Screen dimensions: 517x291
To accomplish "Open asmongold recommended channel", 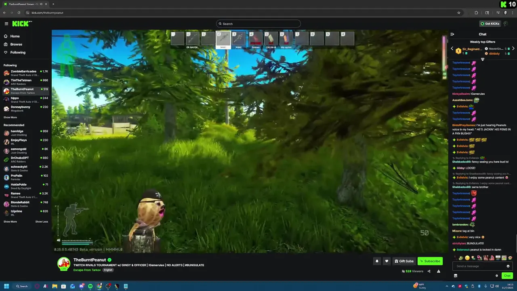I will point(26,151).
